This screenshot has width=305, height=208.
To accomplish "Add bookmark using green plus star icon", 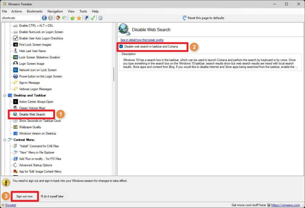I will [x=73, y=18].
